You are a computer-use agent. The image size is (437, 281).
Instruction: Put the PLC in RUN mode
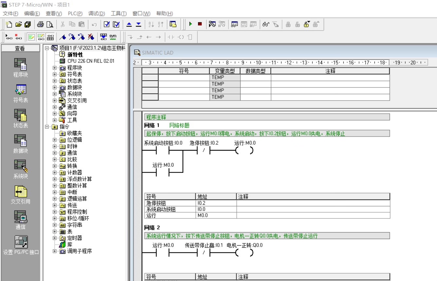click(x=191, y=24)
